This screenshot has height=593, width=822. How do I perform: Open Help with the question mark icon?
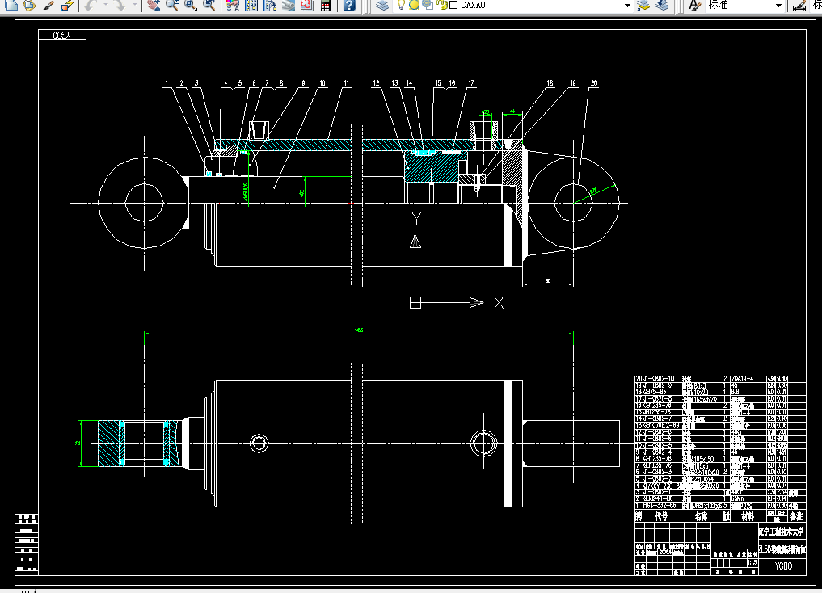(x=349, y=5)
